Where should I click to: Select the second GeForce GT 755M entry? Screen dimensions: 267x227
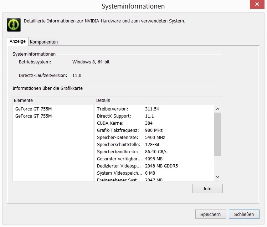coord(34,116)
